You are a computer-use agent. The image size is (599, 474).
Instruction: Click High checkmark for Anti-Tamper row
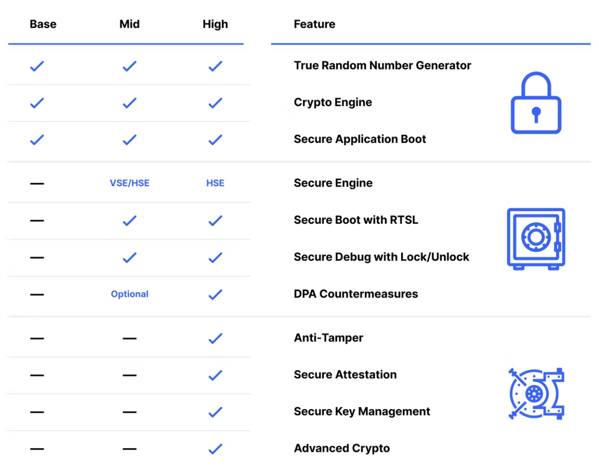click(215, 338)
